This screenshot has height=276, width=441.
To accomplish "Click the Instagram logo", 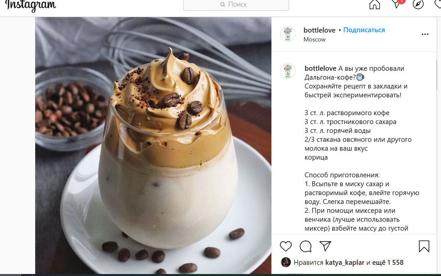I will pyautogui.click(x=31, y=5).
